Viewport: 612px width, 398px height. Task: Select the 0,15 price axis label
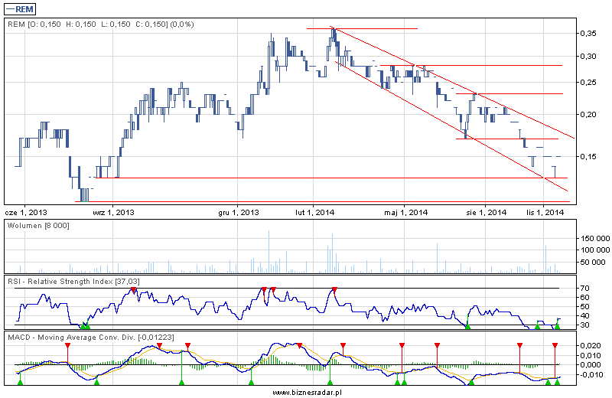pyautogui.click(x=588, y=157)
